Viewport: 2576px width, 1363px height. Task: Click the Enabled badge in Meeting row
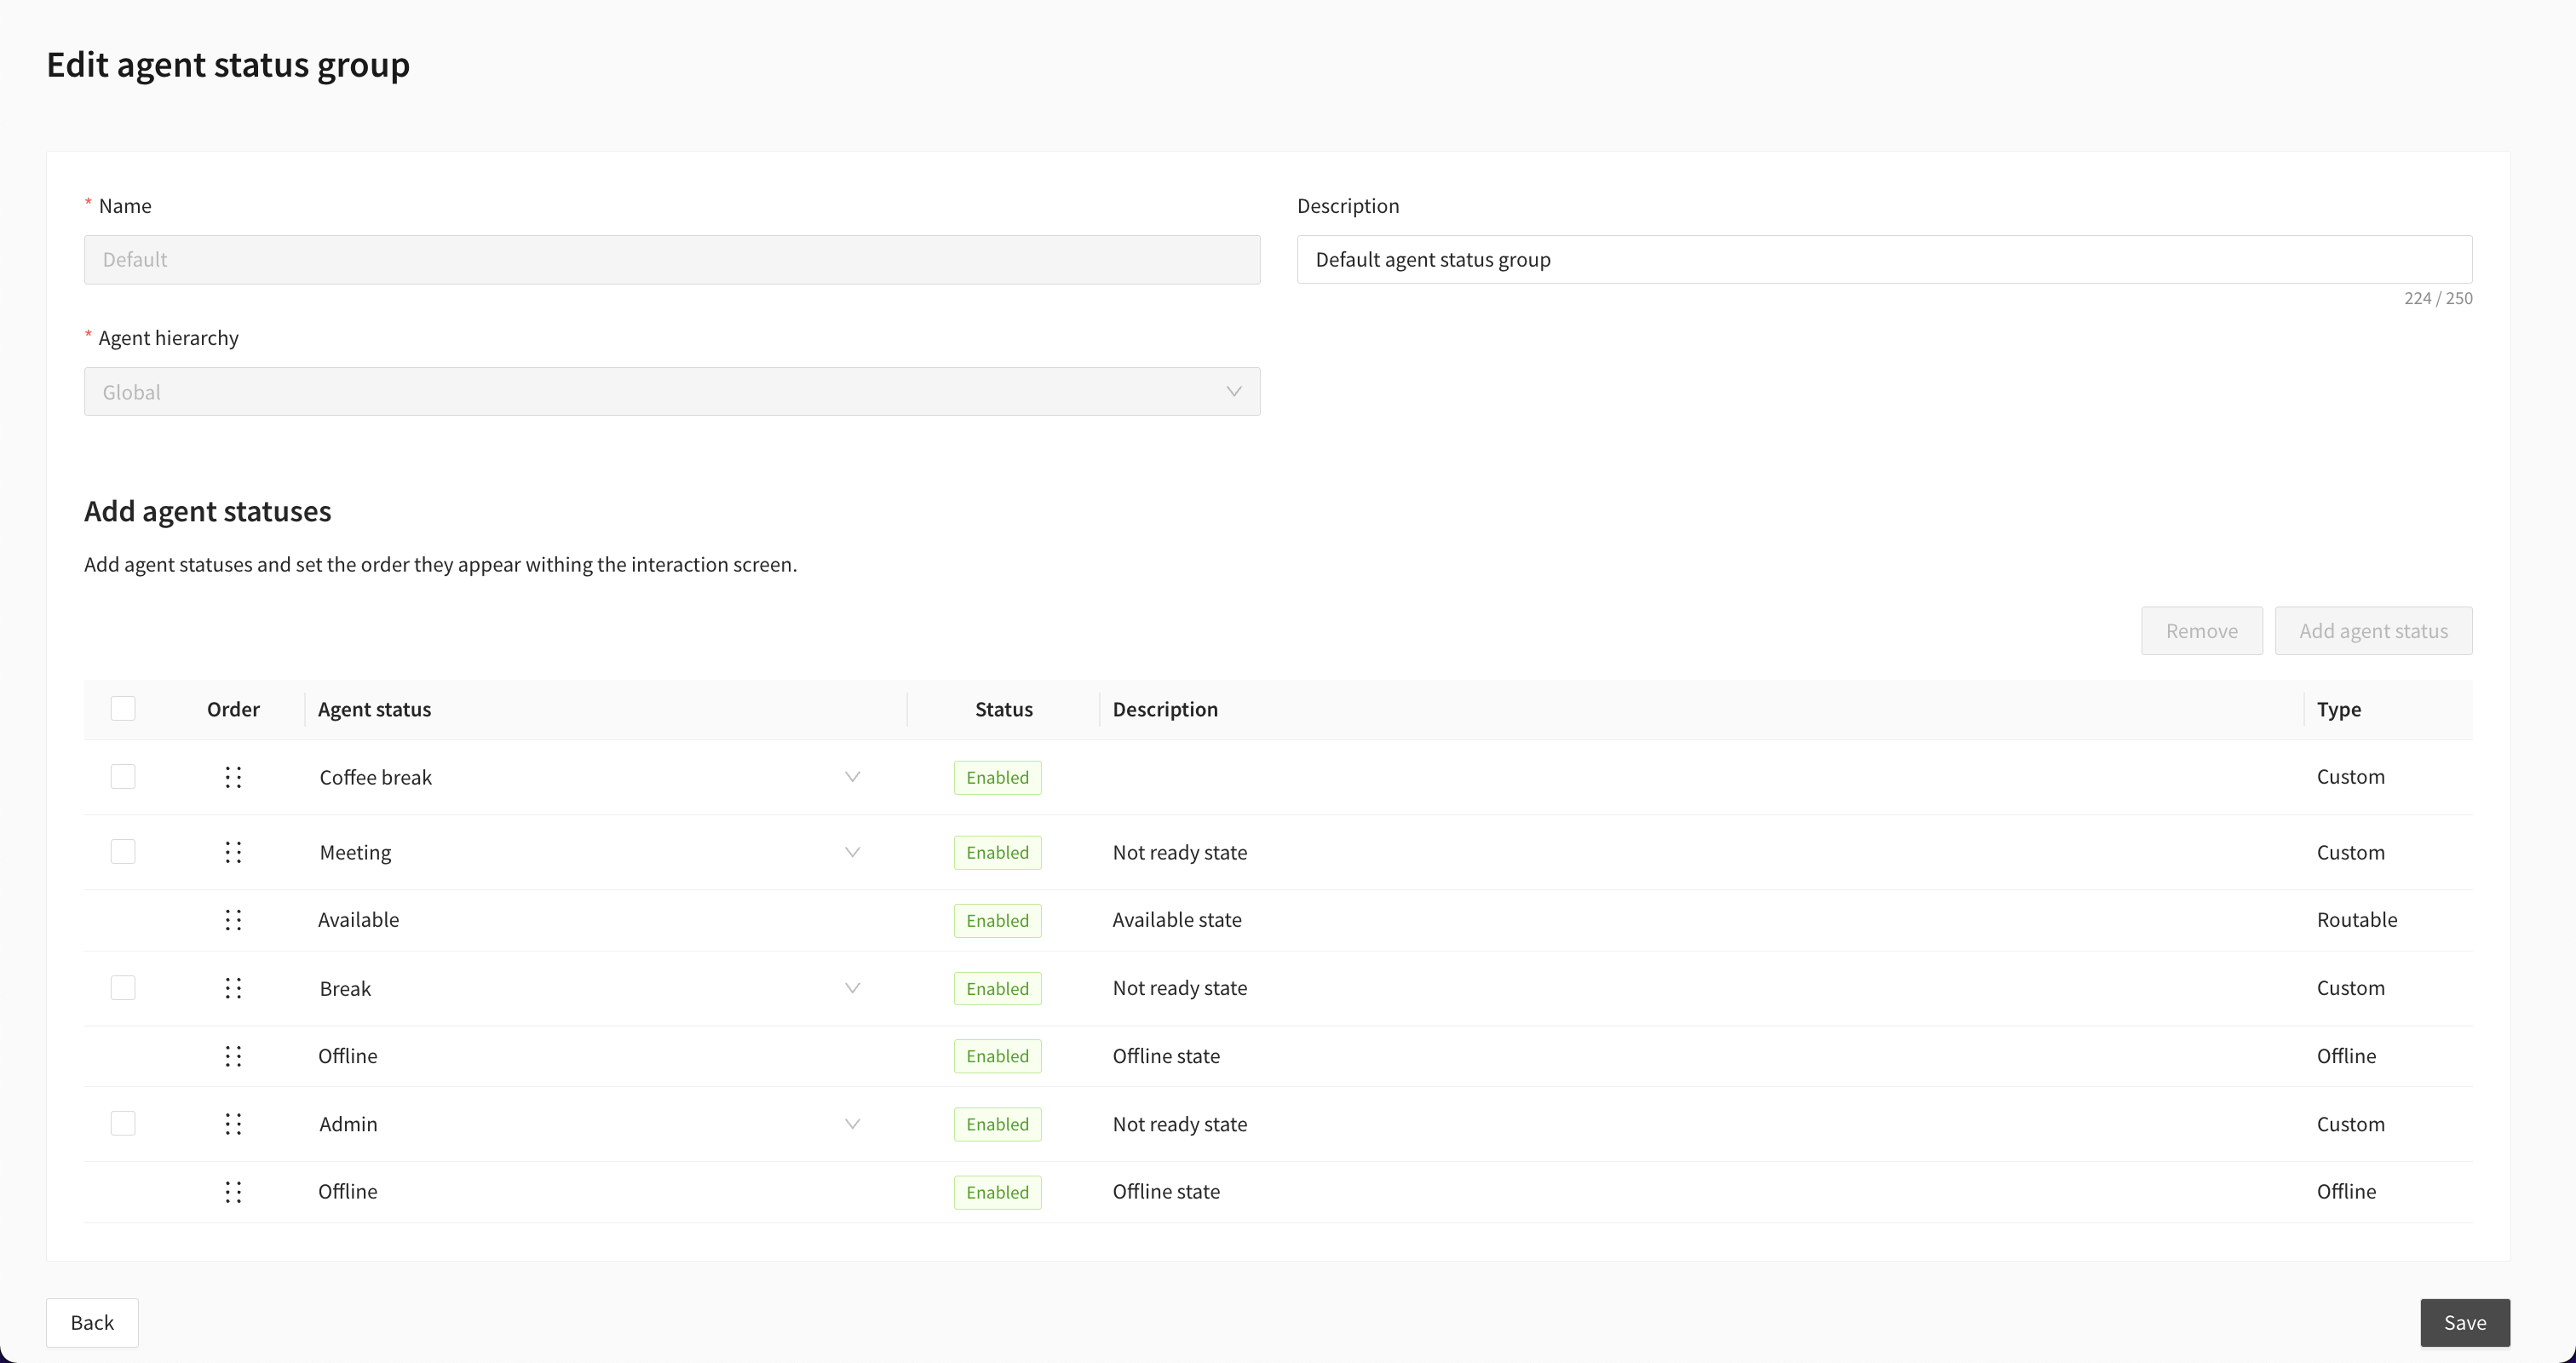997,852
